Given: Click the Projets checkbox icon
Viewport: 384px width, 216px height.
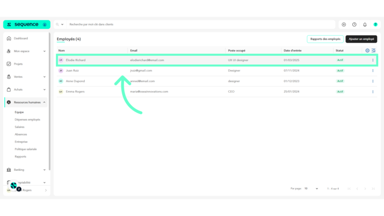Looking at the screenshot, I should click(9, 64).
